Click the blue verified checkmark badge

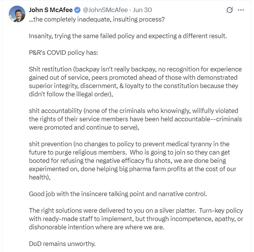[78, 10]
